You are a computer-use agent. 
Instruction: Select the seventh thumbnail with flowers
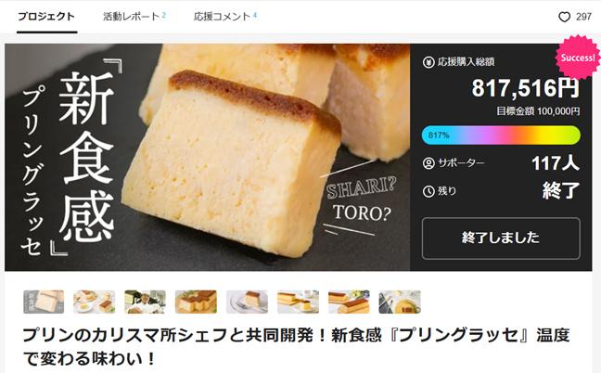[x=349, y=302]
